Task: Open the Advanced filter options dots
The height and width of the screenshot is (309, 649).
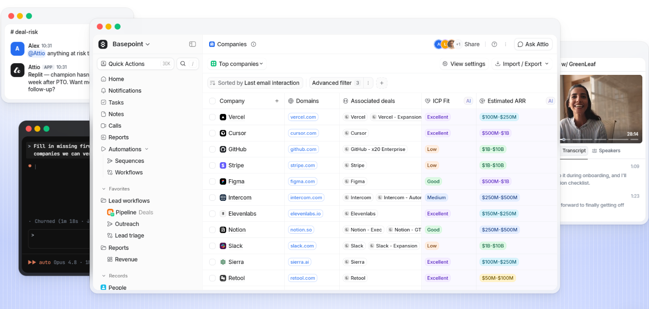Action: (368, 83)
